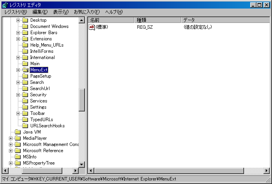Click the Java VM folder icon
Screen dimensions: 272x184
(x=18, y=132)
